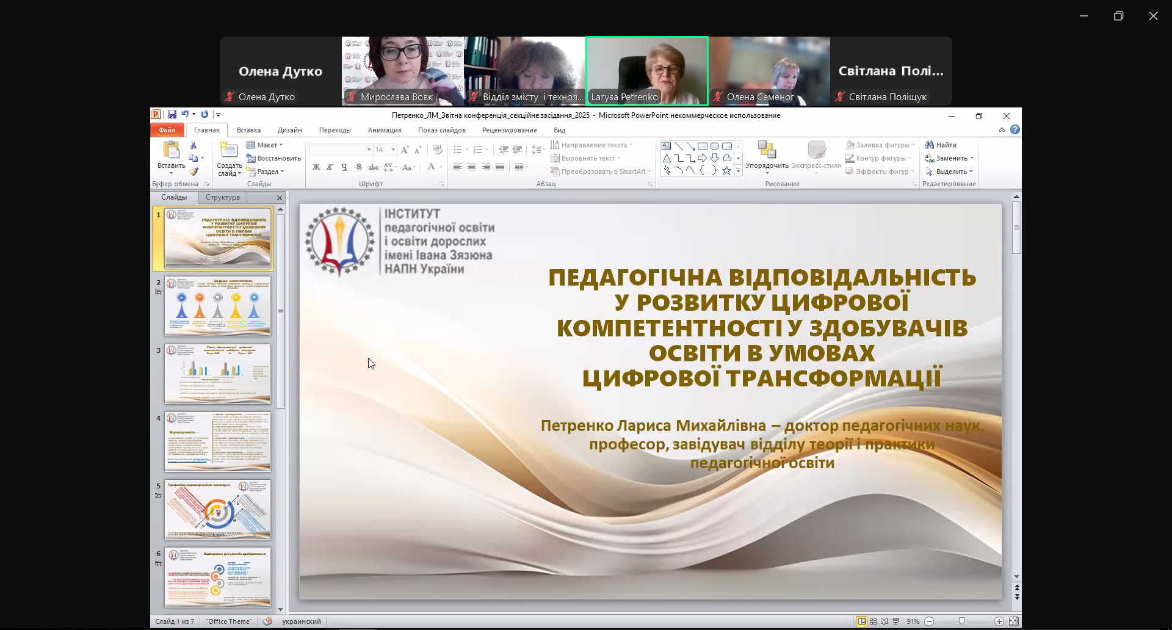1172x630 pixels.
Task: Click the zoom slider handle
Action: (x=961, y=621)
